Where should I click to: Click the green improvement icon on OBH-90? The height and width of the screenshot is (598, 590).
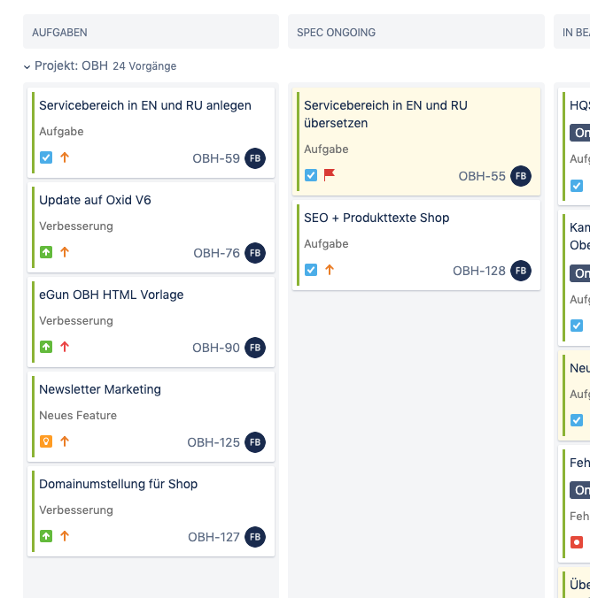click(x=46, y=347)
